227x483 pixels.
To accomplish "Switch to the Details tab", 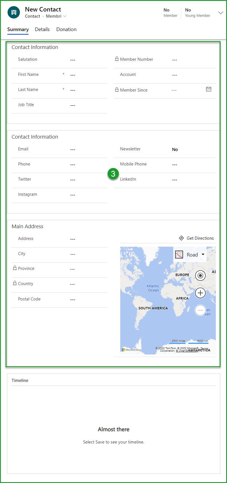I will 42,29.
